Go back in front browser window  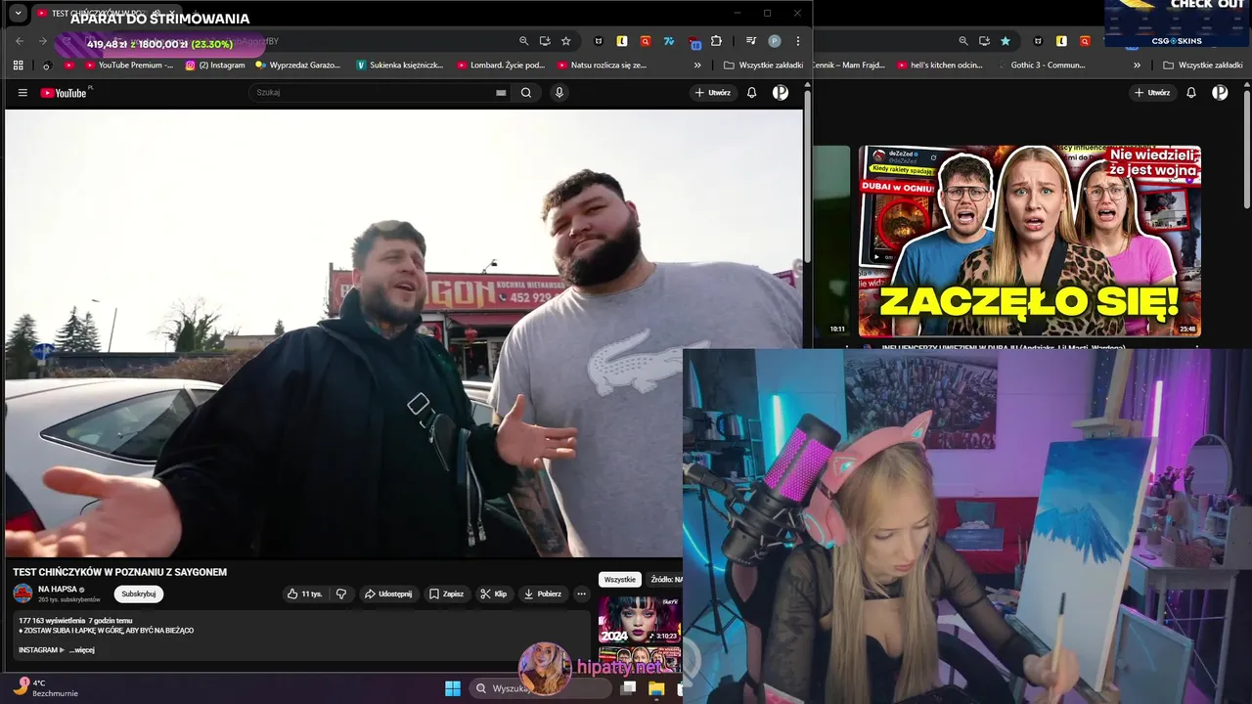[20, 41]
